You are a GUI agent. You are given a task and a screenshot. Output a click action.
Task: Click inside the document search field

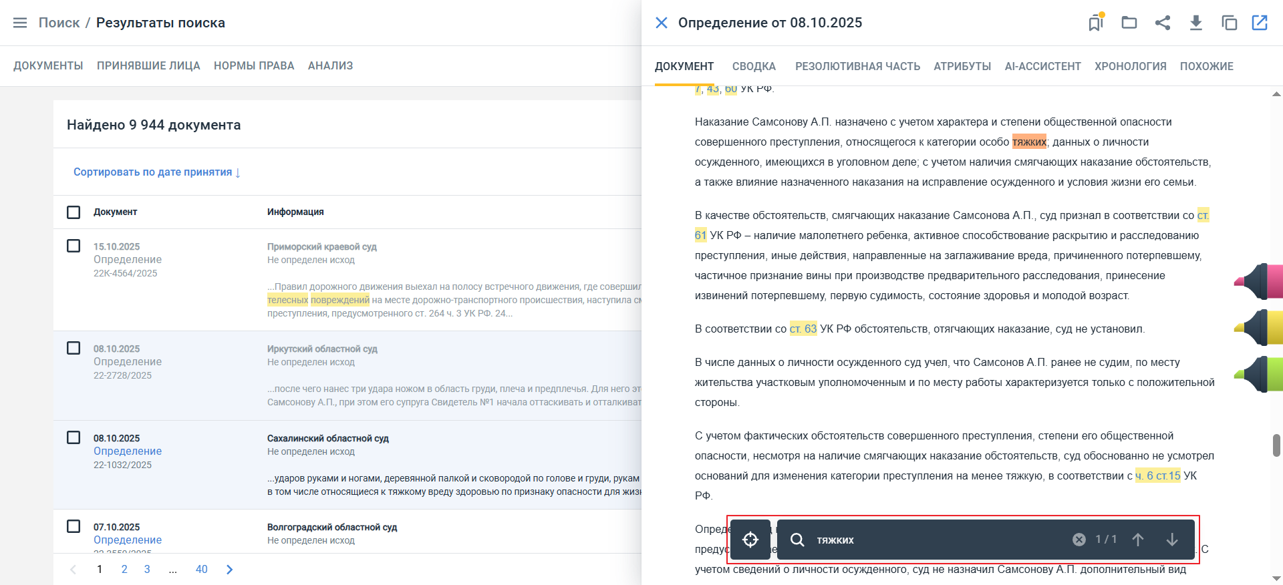pos(936,540)
